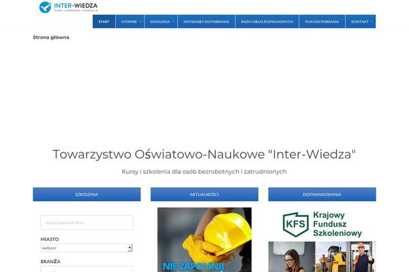
Task: Expand the KONTAKT dropdown arrow
Action: pos(372,22)
